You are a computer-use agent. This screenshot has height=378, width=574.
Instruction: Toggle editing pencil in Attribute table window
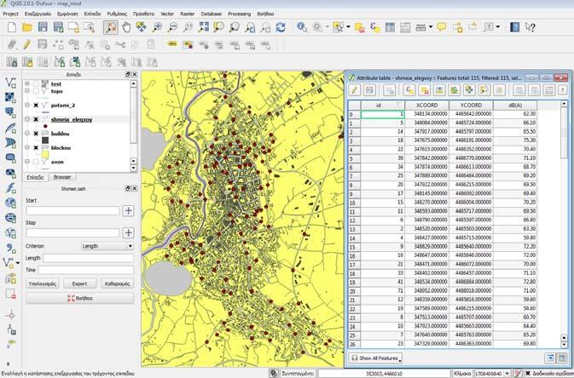[x=354, y=90]
